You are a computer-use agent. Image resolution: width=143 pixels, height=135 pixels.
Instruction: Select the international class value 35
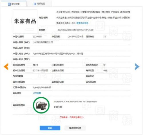point(104,37)
